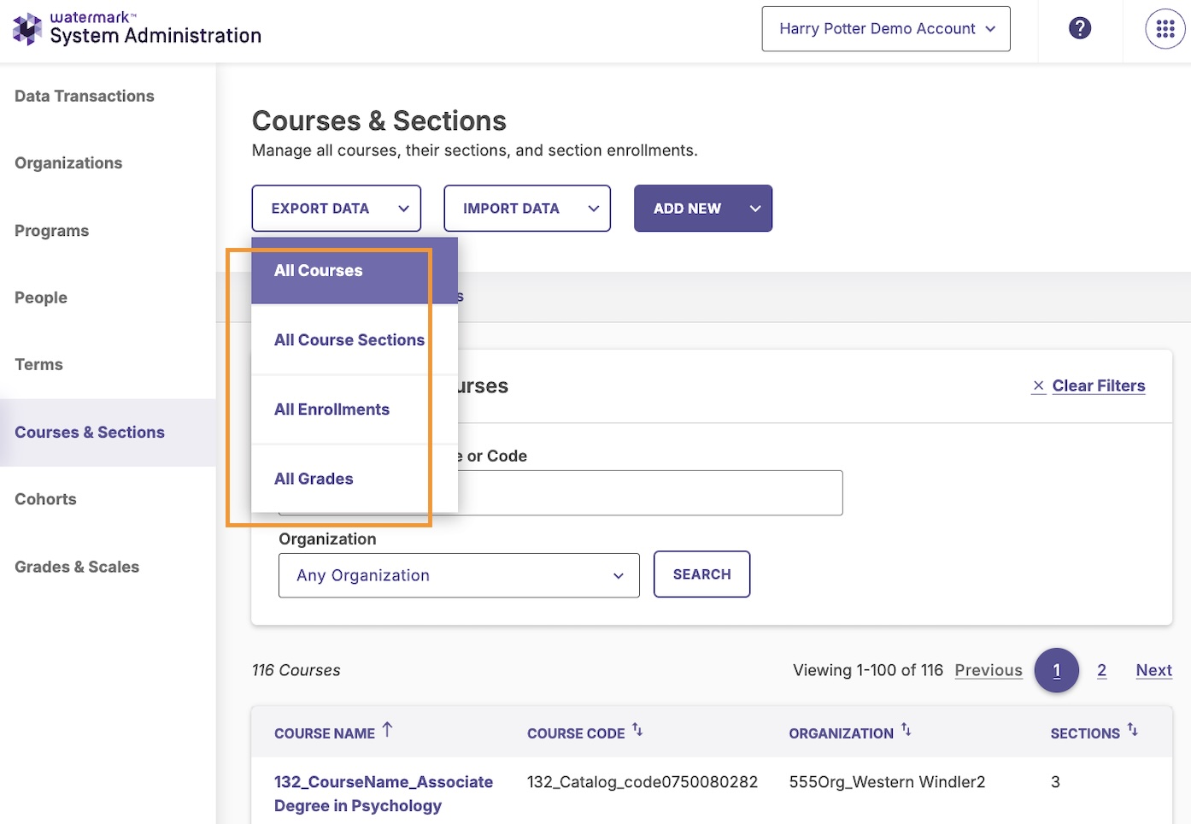Go to Data Transactions in sidebar
Viewport: 1191px width, 824px height.
[x=85, y=96]
